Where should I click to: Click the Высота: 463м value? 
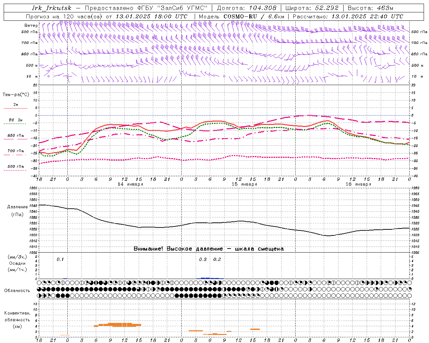pyautogui.click(x=370, y=8)
